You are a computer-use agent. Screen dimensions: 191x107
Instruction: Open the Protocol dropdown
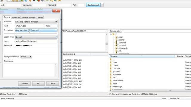[36, 22]
